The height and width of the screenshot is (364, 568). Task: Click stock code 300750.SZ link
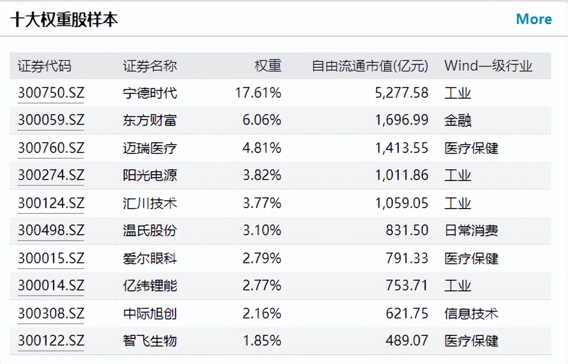coord(51,92)
